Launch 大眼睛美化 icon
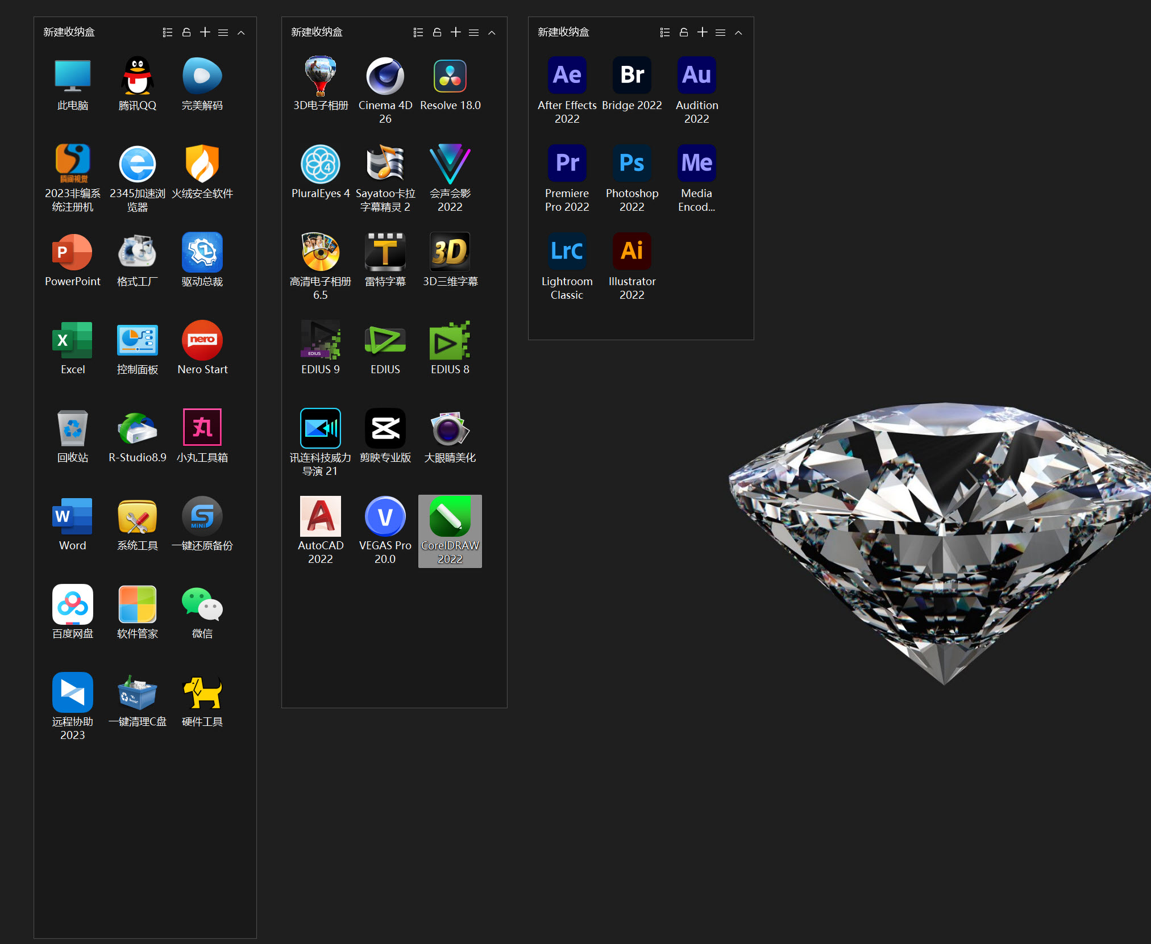This screenshot has height=944, width=1151. tap(450, 428)
